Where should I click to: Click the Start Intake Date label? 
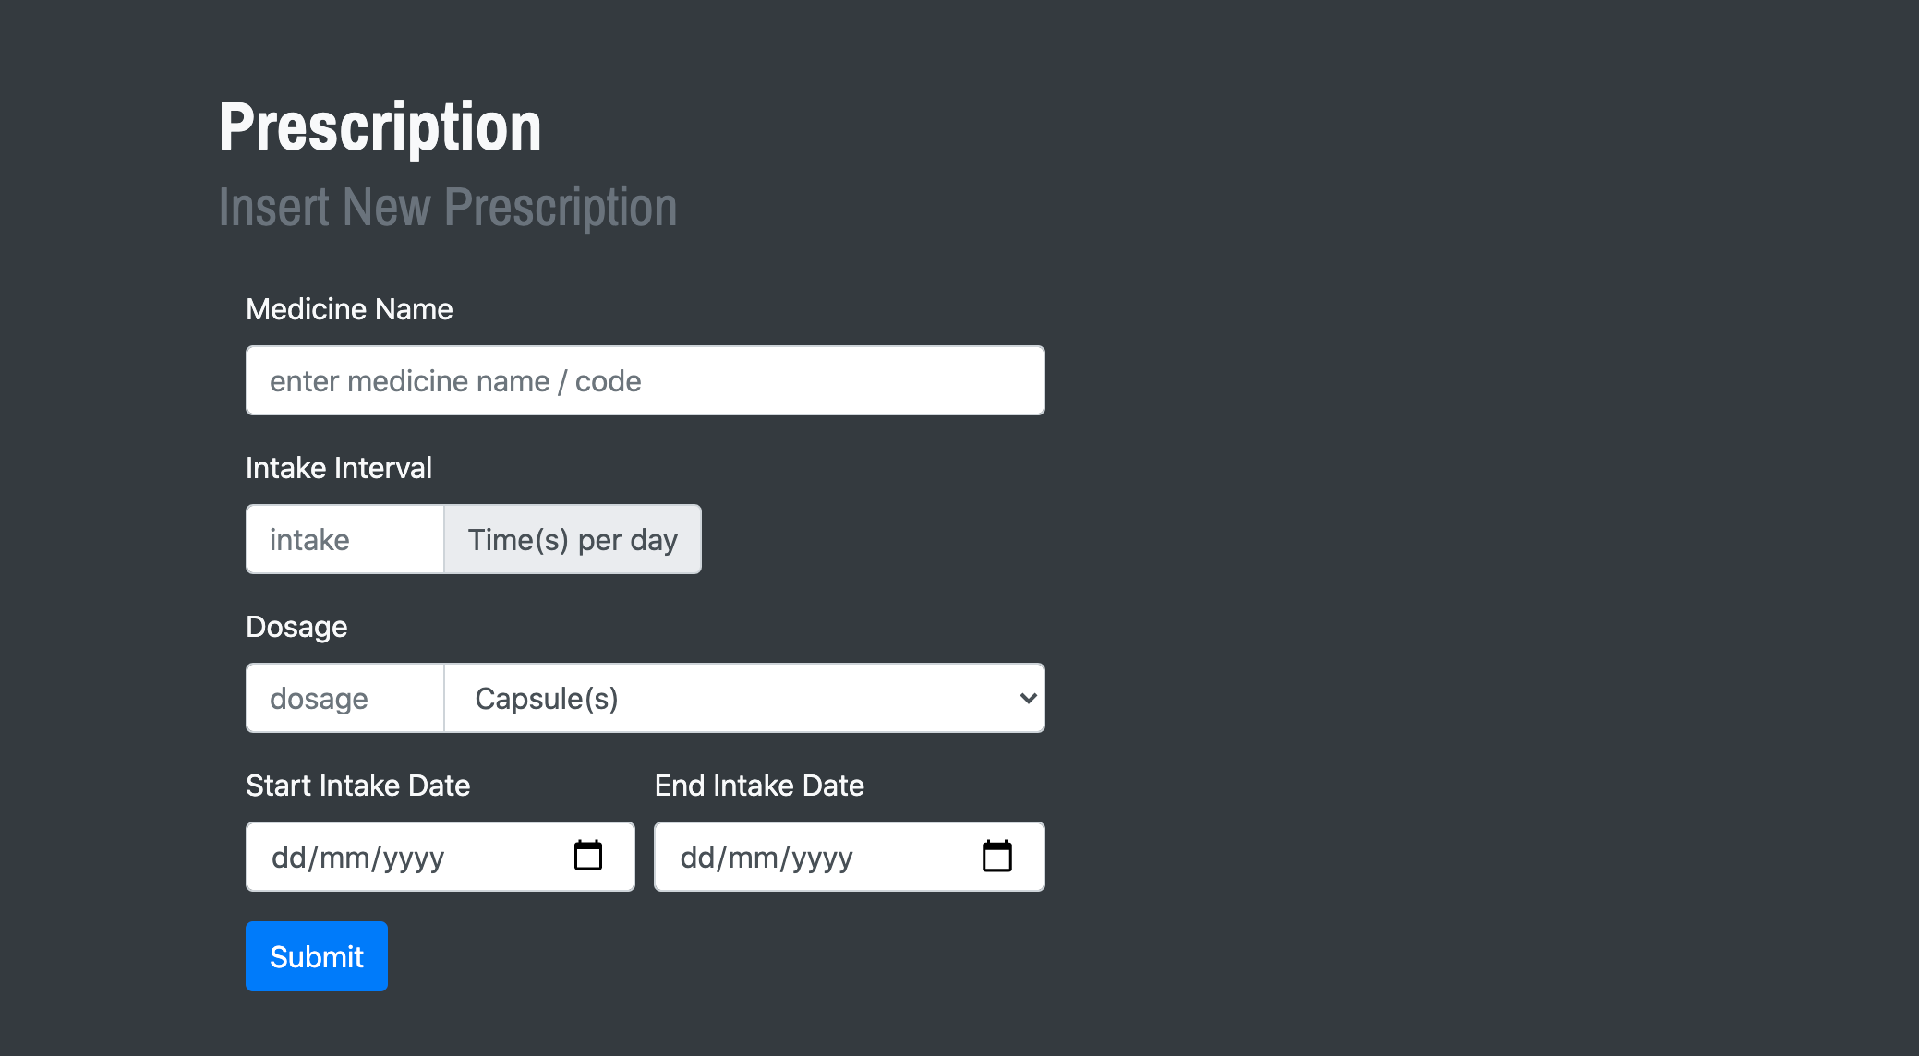(x=358, y=786)
